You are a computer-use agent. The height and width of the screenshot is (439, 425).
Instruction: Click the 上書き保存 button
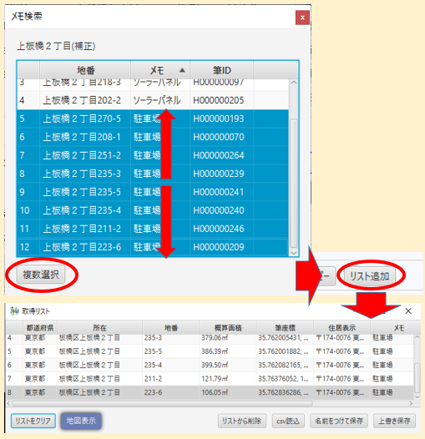pyautogui.click(x=394, y=421)
